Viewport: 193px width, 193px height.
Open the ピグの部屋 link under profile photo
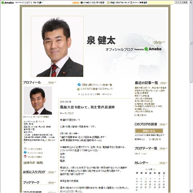(43, 117)
